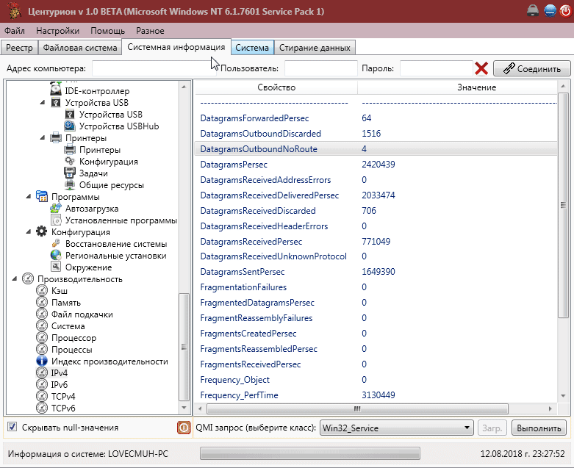Select the Процессы tree item
The height and width of the screenshot is (468, 574).
(x=72, y=350)
